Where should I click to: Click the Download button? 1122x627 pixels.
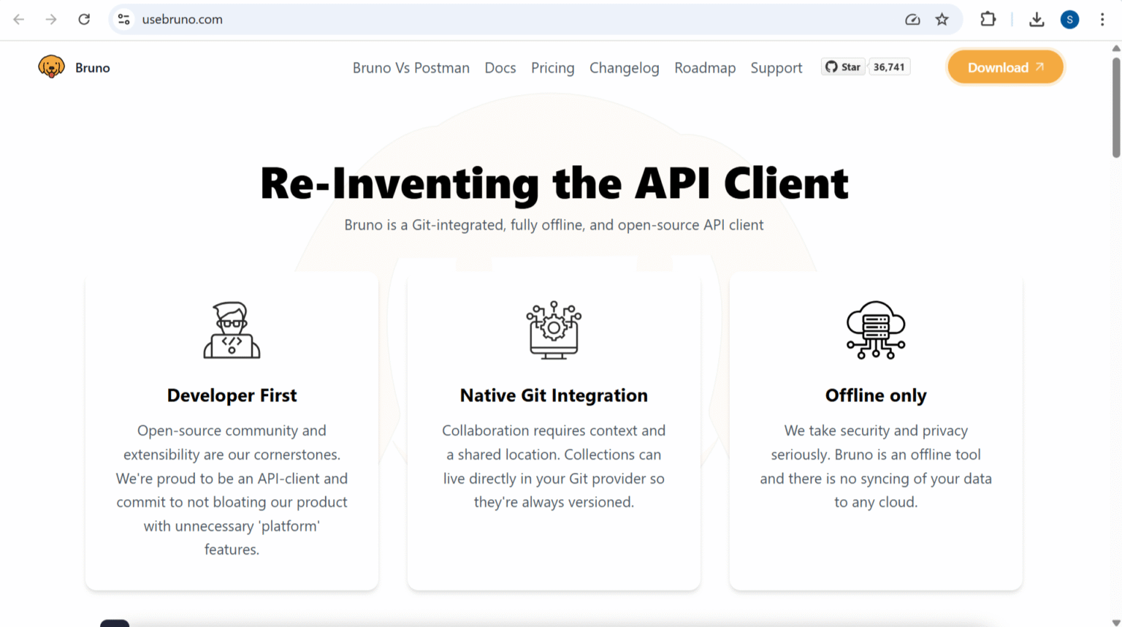click(1005, 66)
